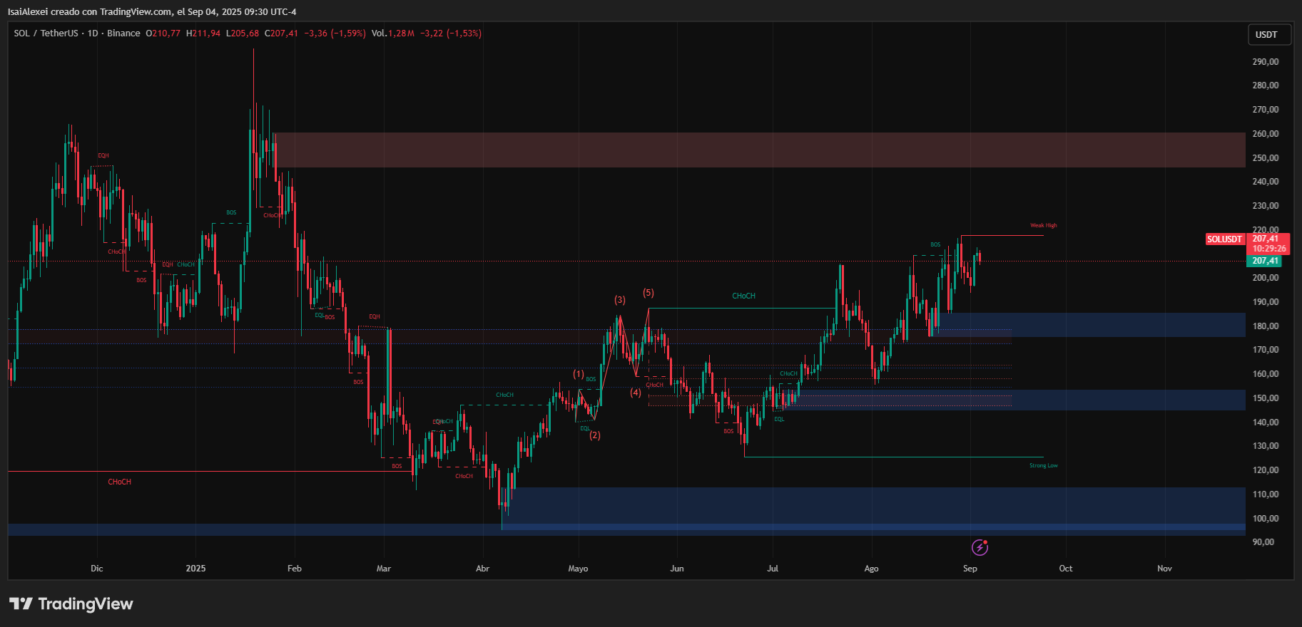Viewport: 1302px width, 627px height.
Task: Click the SOL / TetherUS symbol title
Action: coord(46,33)
